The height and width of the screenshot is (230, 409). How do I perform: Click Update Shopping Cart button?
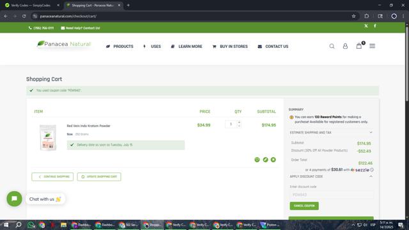99,176
